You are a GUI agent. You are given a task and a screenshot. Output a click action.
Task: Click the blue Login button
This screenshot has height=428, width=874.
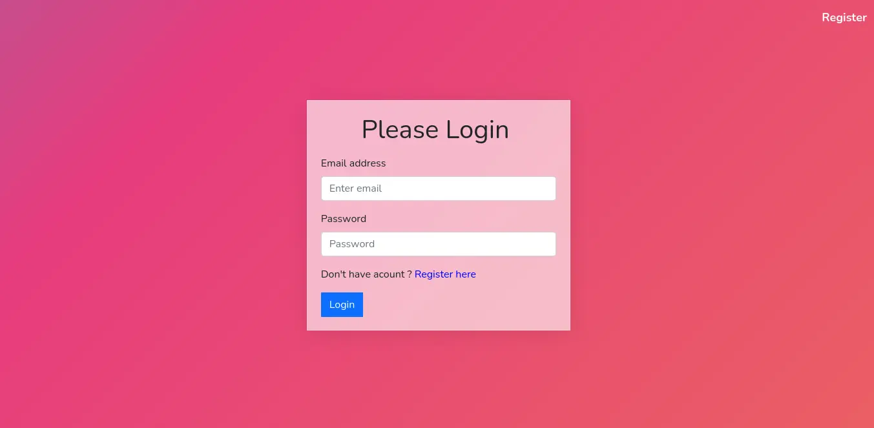342,305
